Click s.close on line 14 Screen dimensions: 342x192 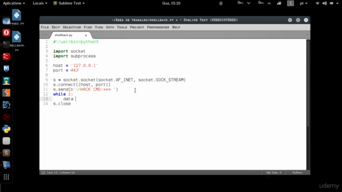pos(62,104)
